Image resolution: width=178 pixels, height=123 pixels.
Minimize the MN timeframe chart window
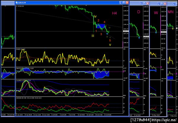pyautogui.click(x=174, y=4)
